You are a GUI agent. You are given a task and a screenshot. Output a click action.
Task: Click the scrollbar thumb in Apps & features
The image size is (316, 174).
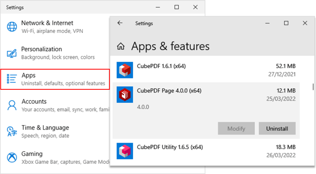tap(313, 87)
